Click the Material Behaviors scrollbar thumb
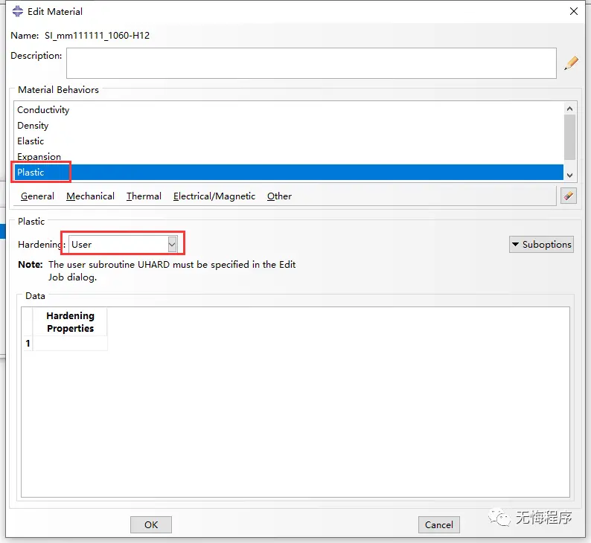This screenshot has height=543, width=591. click(569, 137)
